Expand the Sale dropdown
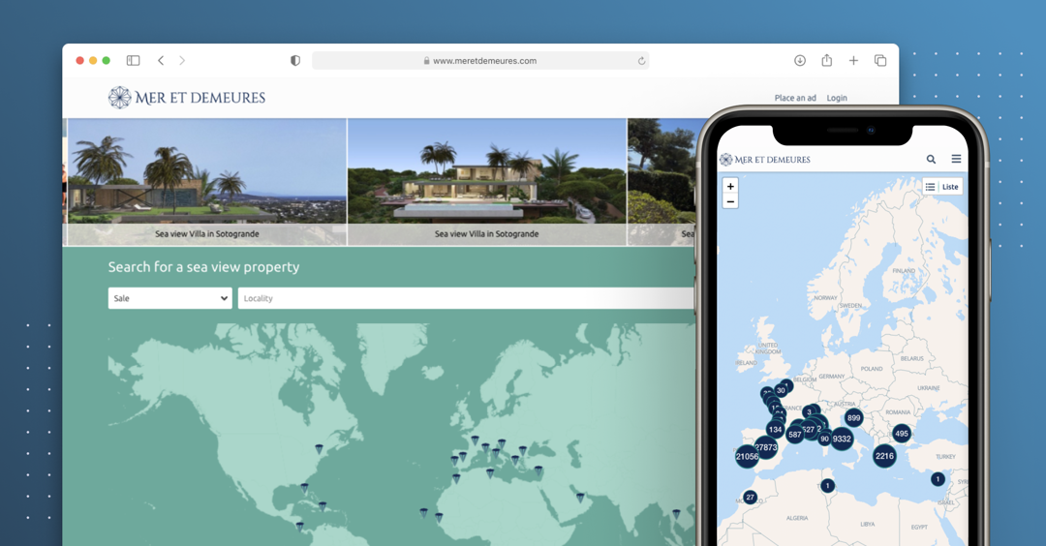This screenshot has height=546, width=1046. [x=170, y=298]
